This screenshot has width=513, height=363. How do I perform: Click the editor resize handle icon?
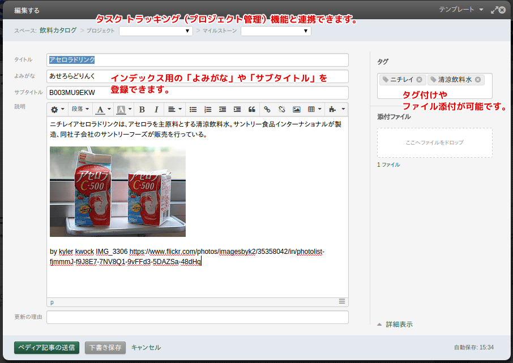pos(342,301)
